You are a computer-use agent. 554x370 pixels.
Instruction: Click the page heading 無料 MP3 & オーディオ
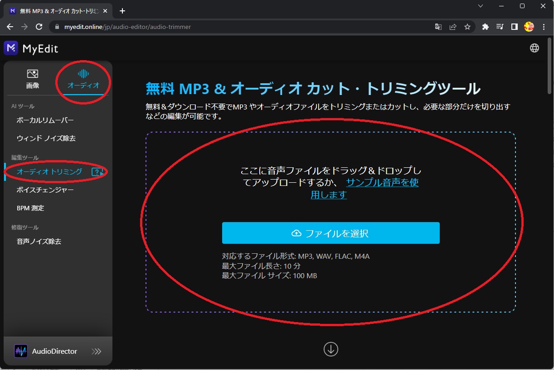pos(313,89)
